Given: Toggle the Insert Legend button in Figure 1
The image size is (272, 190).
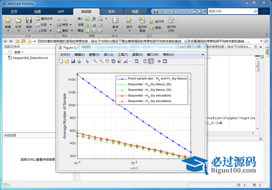Looking at the screenshot, I should pos(151,61).
